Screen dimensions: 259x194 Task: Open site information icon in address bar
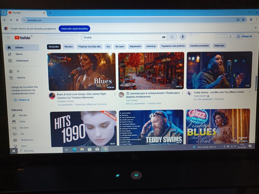click(x=24, y=20)
